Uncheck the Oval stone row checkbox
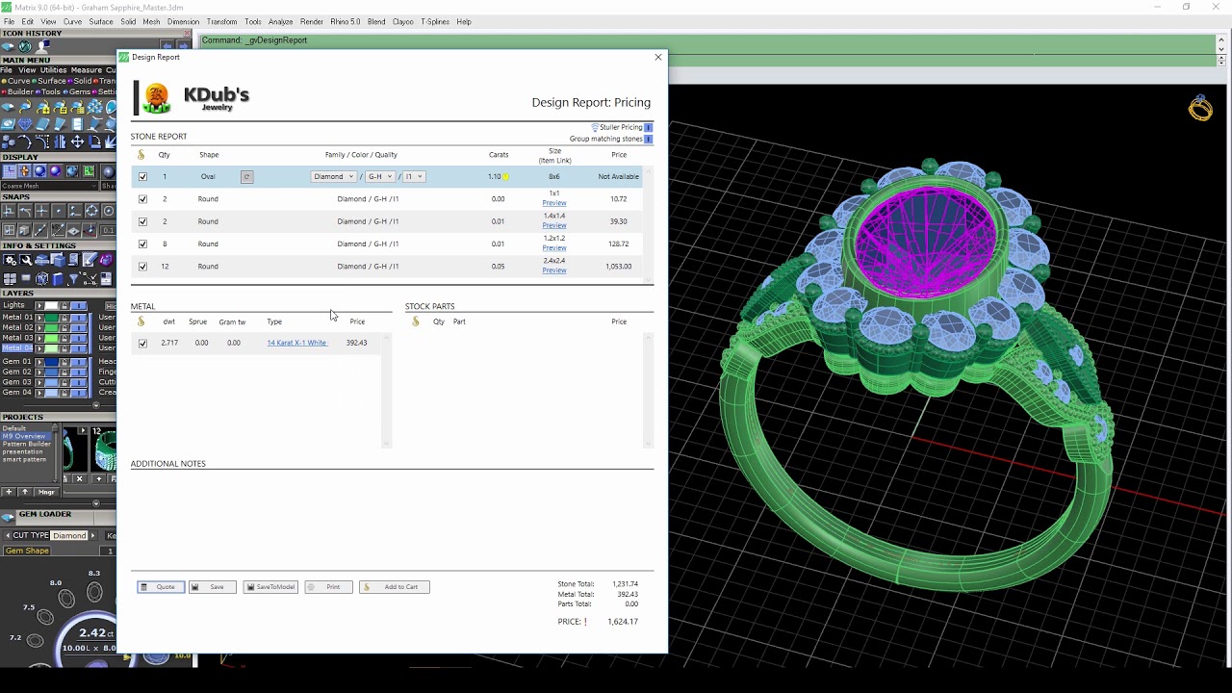Image resolution: width=1232 pixels, height=693 pixels. click(142, 177)
